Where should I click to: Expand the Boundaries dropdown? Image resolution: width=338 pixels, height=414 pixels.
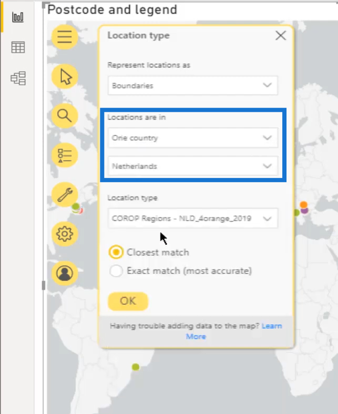192,85
